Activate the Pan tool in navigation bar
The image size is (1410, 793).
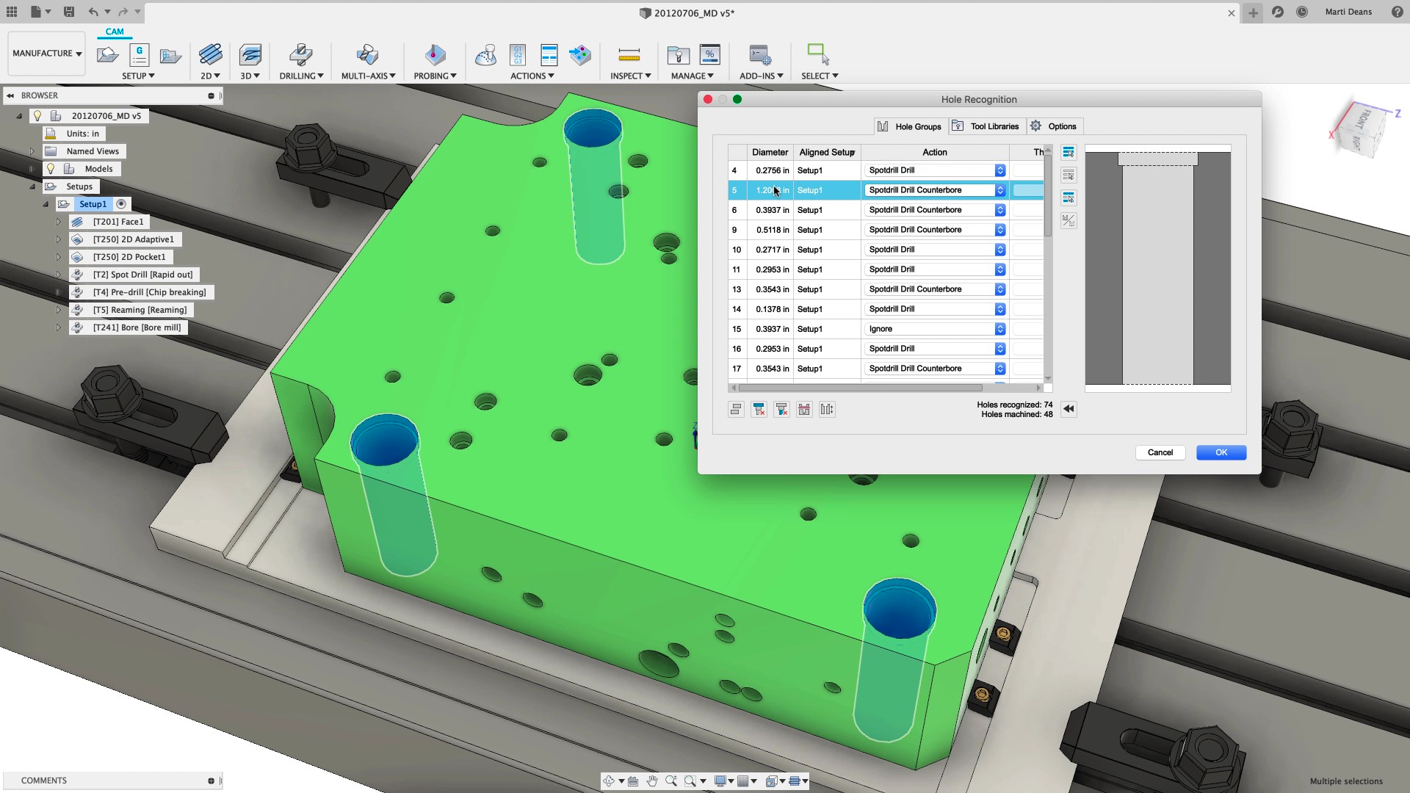652,781
